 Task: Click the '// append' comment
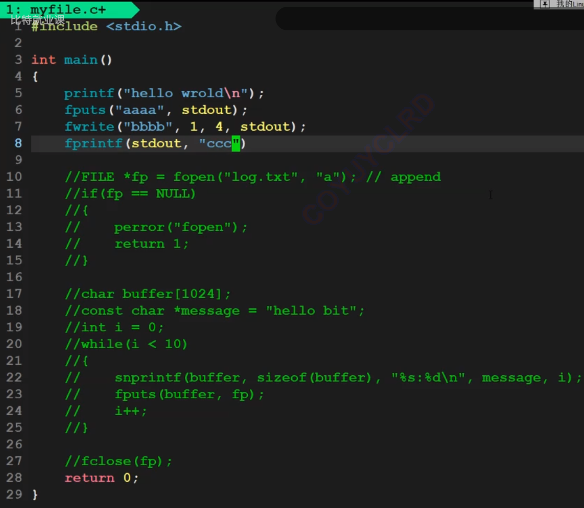click(x=403, y=177)
